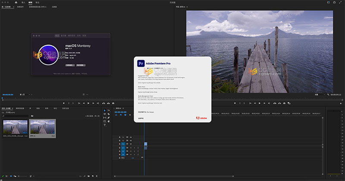Add marker in timeline panel header
Image resolution: width=345 pixels, height=181 pixels.
coord(130,115)
